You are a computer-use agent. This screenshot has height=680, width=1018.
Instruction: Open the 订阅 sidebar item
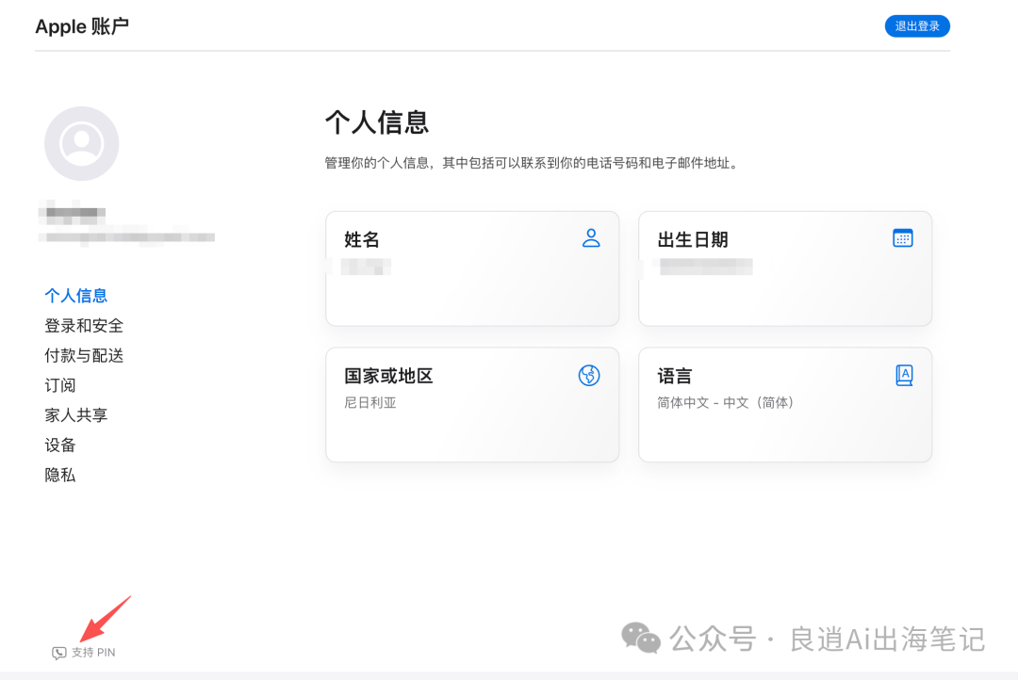(60, 385)
